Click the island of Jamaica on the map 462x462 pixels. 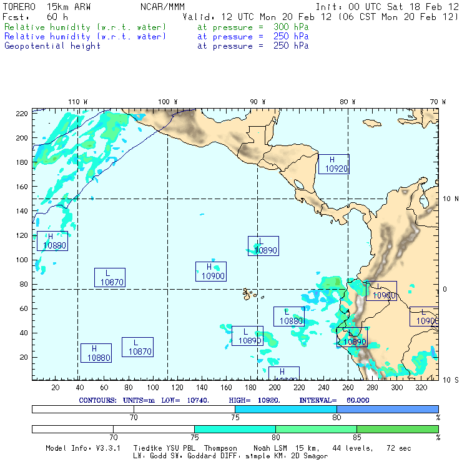(x=372, y=122)
